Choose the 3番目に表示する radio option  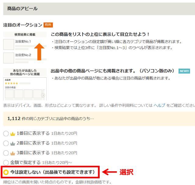coord(6,153)
